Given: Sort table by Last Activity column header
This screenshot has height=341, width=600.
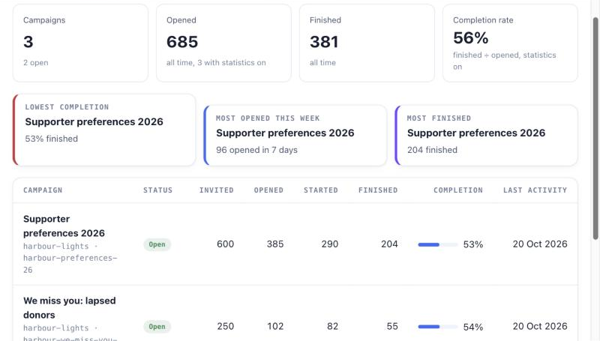Looking at the screenshot, I should coord(535,190).
